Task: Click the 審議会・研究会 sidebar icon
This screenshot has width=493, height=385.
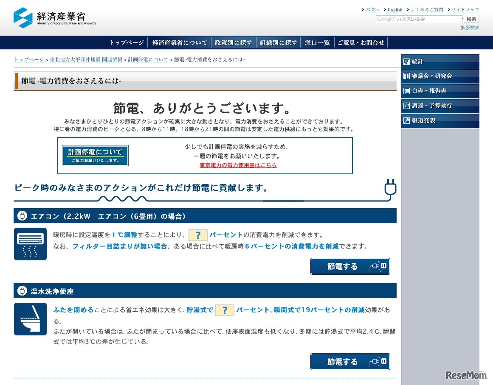Action: [407, 76]
